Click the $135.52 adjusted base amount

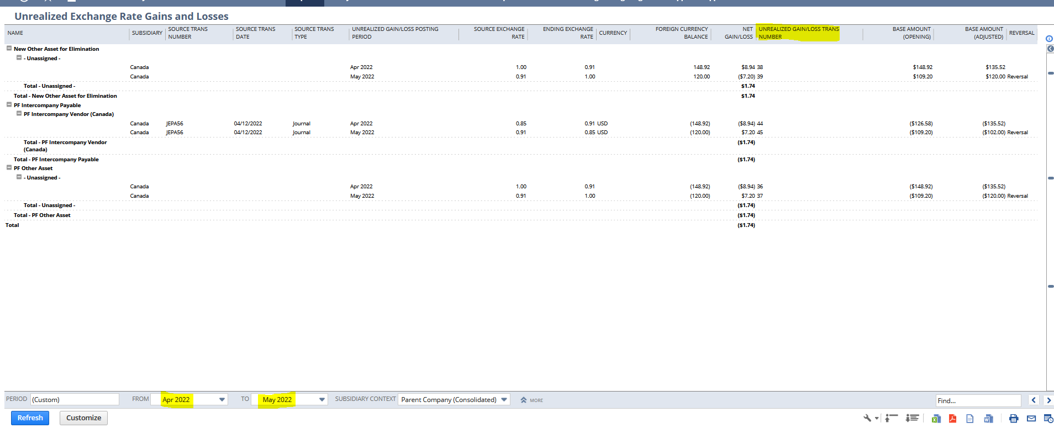(x=995, y=67)
